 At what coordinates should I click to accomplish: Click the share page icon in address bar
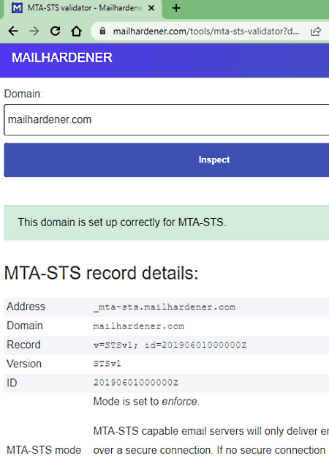316,31
